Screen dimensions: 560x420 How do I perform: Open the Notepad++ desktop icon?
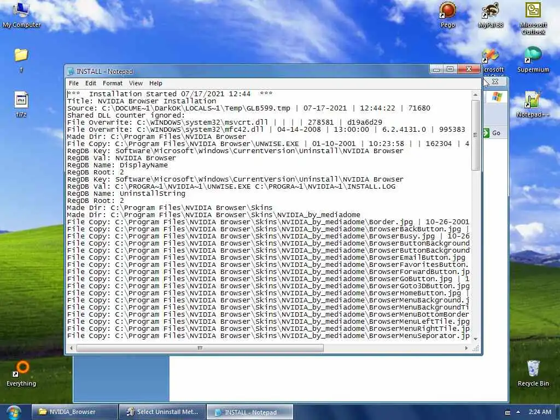(533, 104)
